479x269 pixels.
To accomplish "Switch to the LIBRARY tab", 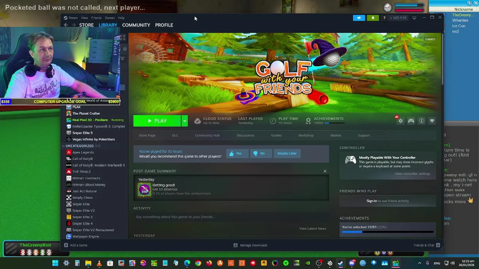I will pyautogui.click(x=108, y=25).
